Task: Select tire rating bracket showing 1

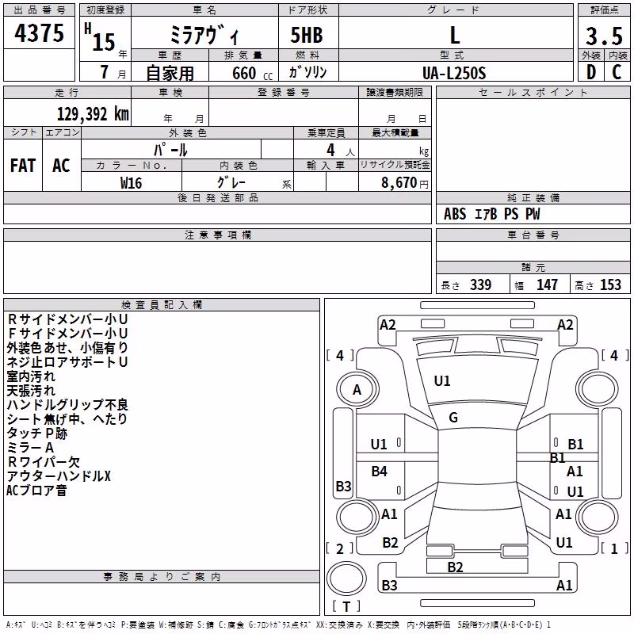Action: point(615,548)
